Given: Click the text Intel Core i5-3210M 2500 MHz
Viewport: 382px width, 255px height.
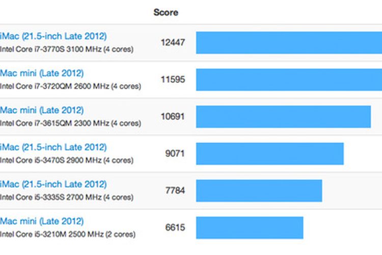Looking at the screenshot, I should point(51,234).
